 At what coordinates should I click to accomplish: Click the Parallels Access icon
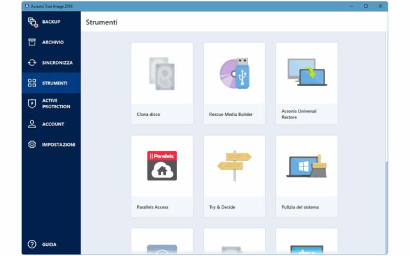click(161, 165)
